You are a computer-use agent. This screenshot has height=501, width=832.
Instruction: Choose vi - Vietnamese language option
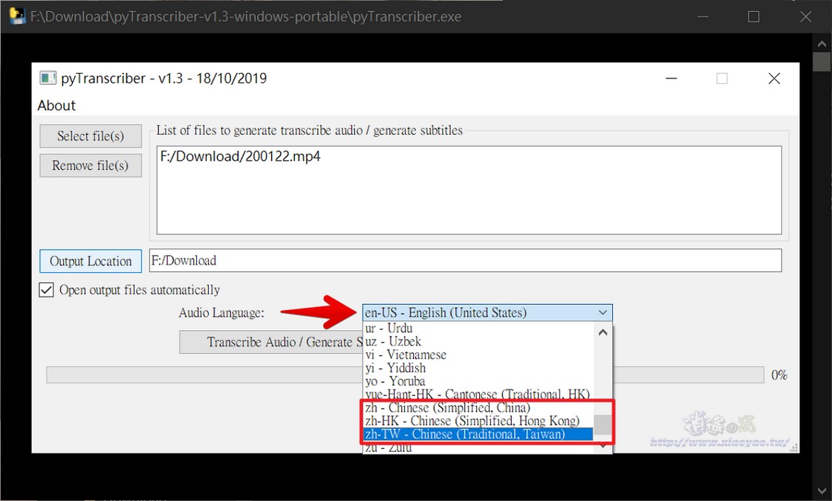[478, 355]
